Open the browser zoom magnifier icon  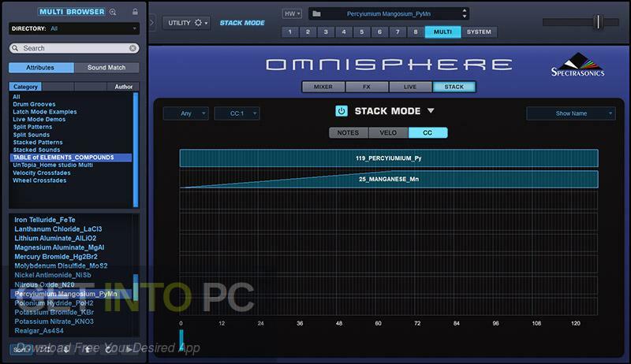(113, 12)
